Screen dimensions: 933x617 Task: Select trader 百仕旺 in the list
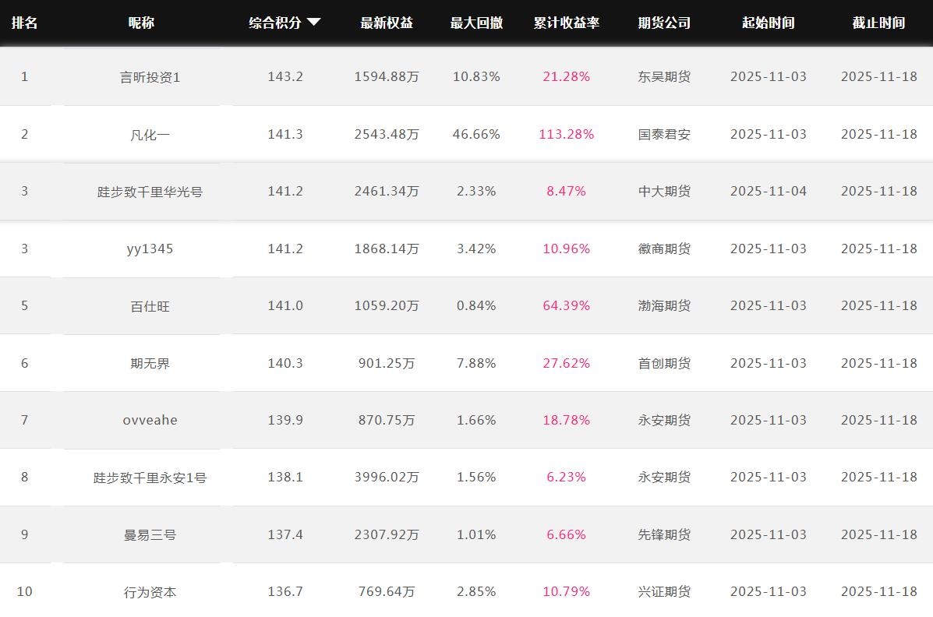(x=150, y=305)
